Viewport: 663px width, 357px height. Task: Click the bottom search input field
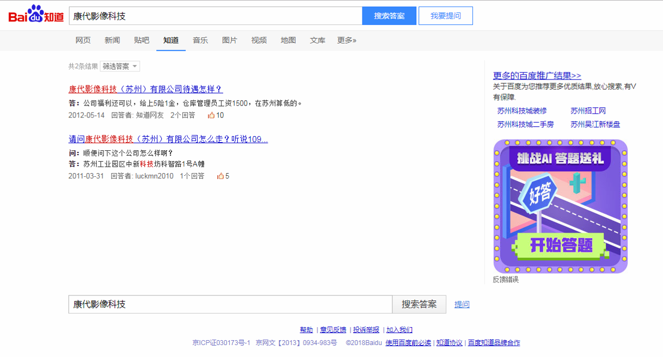point(230,304)
